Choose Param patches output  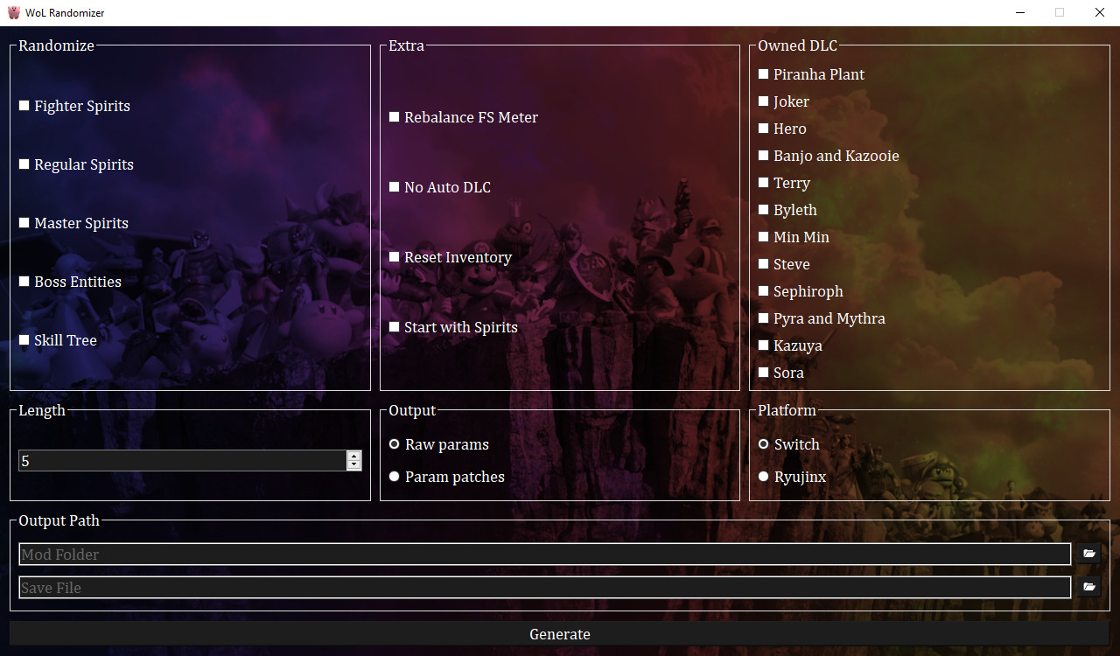point(395,477)
